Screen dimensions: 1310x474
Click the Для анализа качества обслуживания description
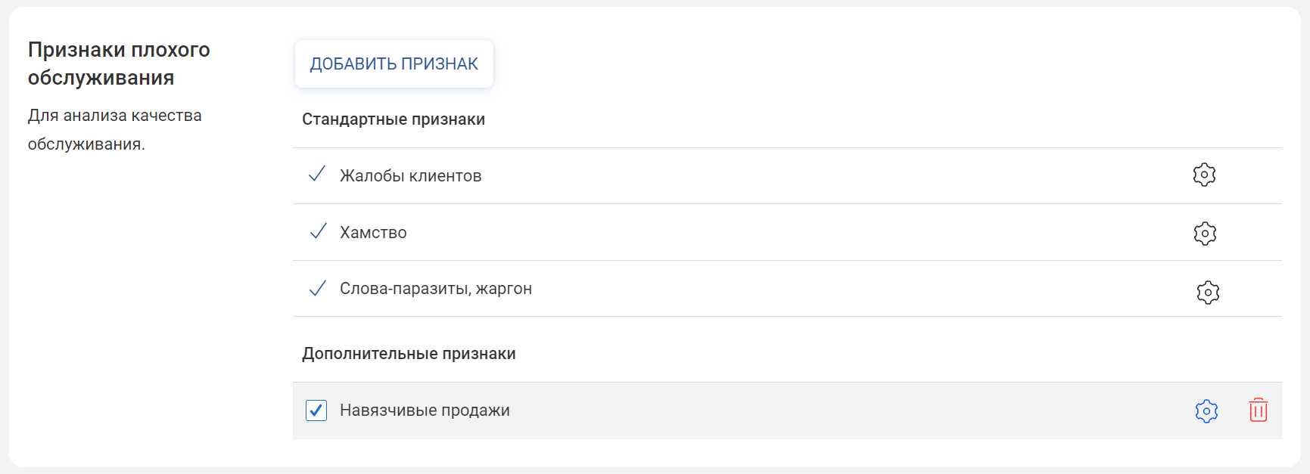click(114, 129)
